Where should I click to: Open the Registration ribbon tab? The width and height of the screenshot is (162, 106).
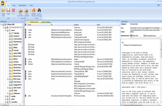[23, 5]
